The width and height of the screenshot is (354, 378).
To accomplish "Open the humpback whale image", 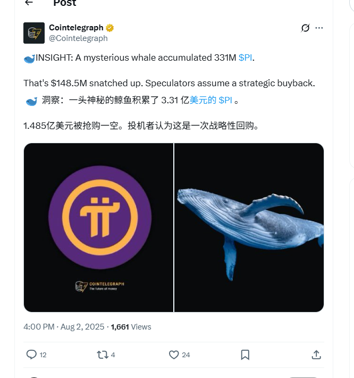I will (x=249, y=227).
